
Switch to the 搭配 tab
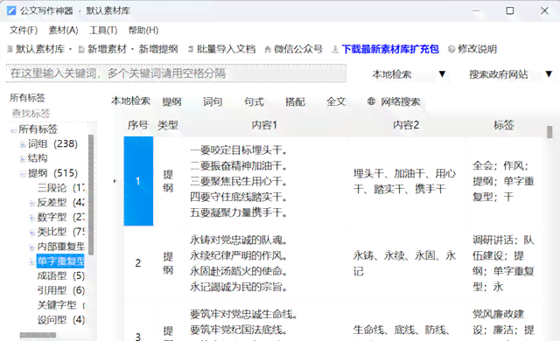295,101
